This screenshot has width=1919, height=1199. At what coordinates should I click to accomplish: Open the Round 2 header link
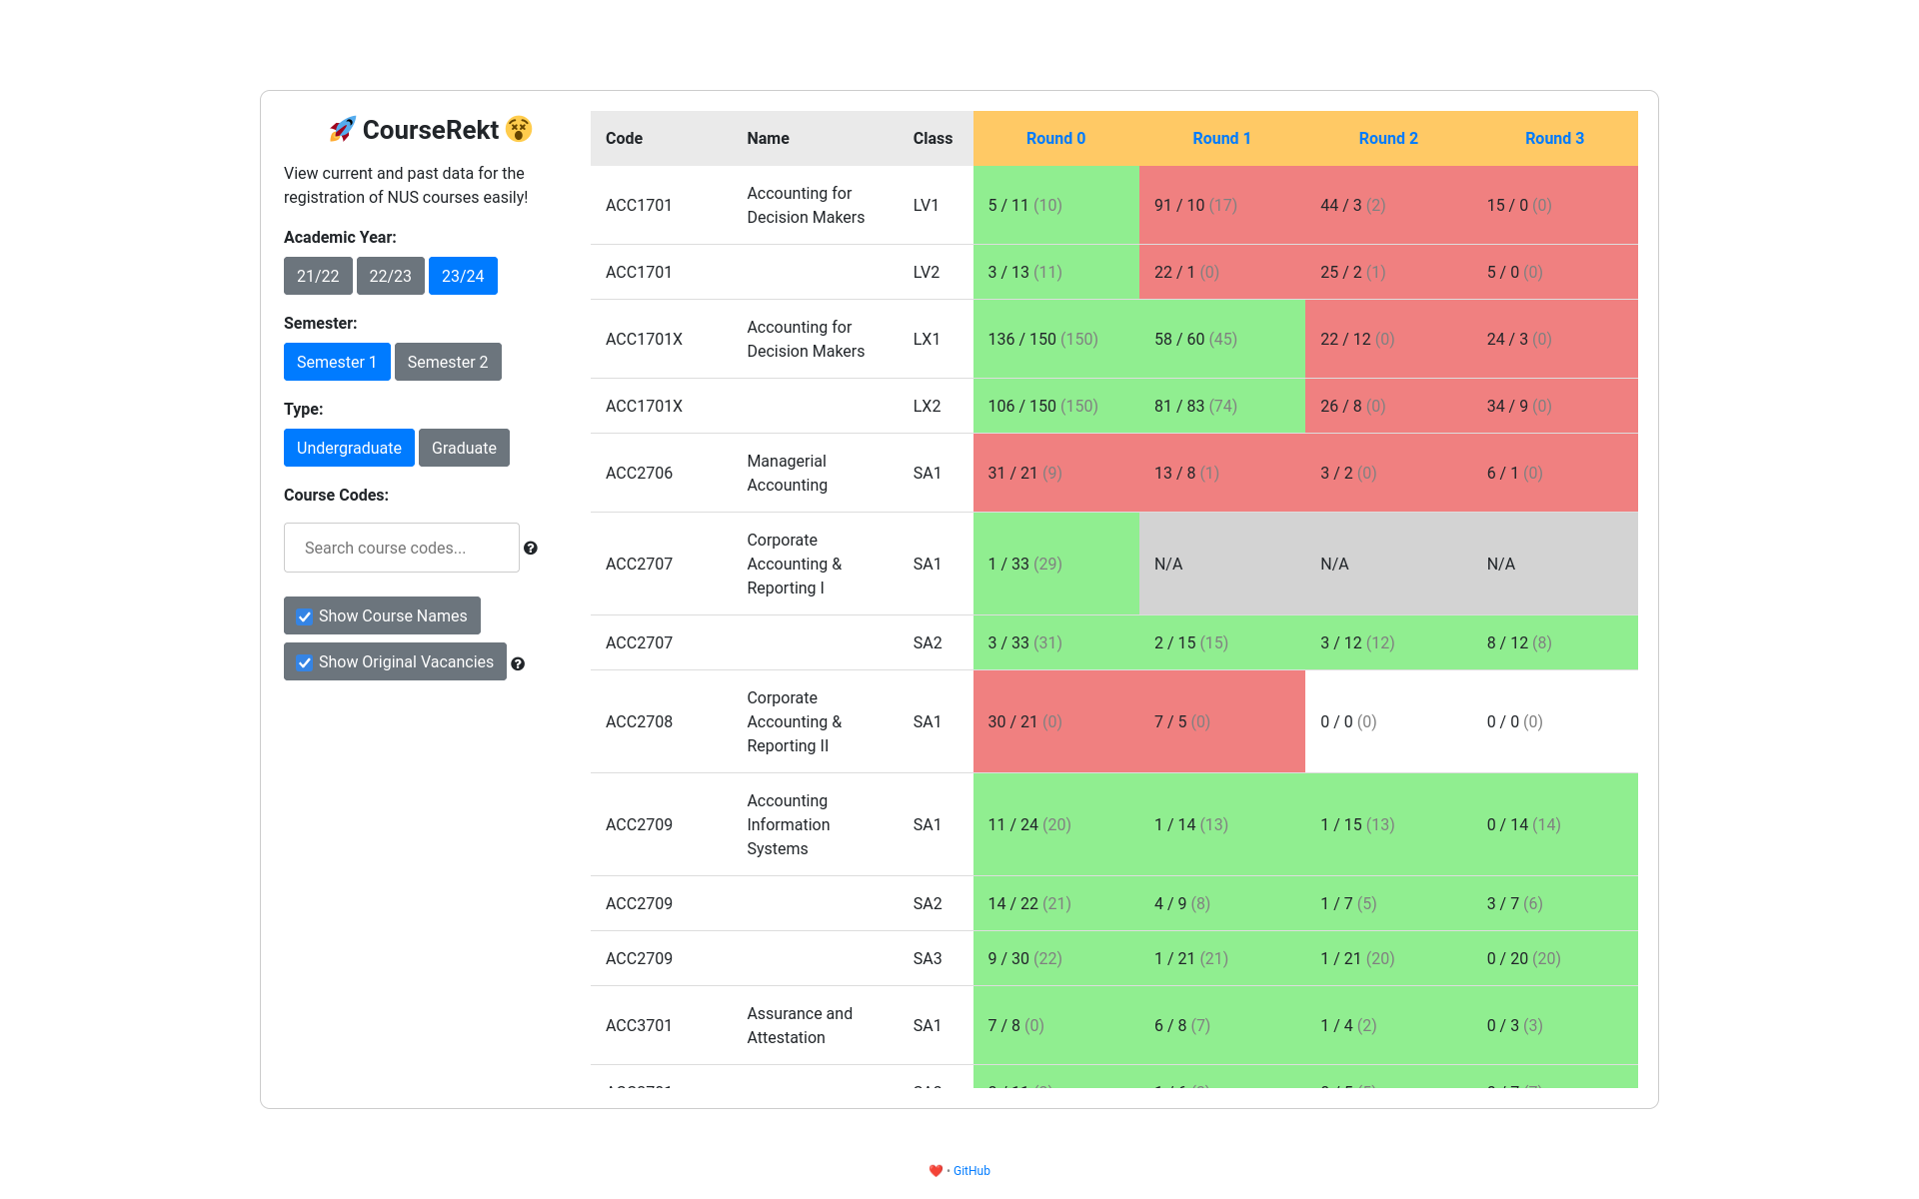pyautogui.click(x=1388, y=138)
